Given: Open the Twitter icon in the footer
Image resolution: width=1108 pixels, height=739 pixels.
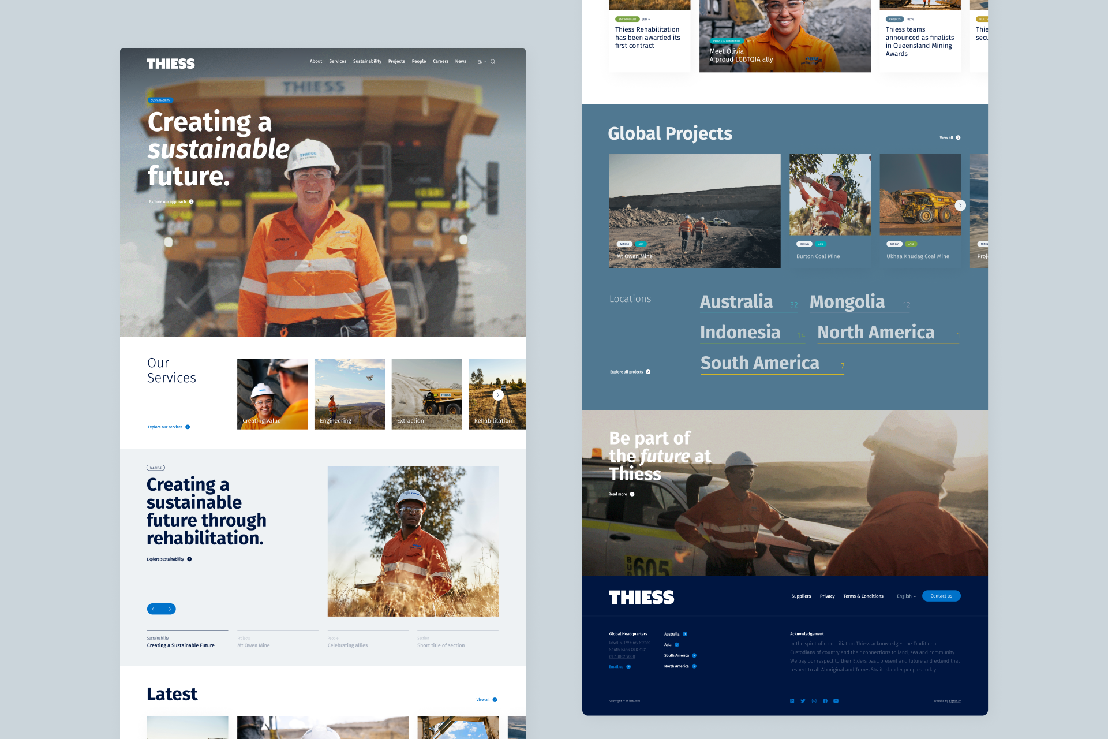Looking at the screenshot, I should (803, 701).
